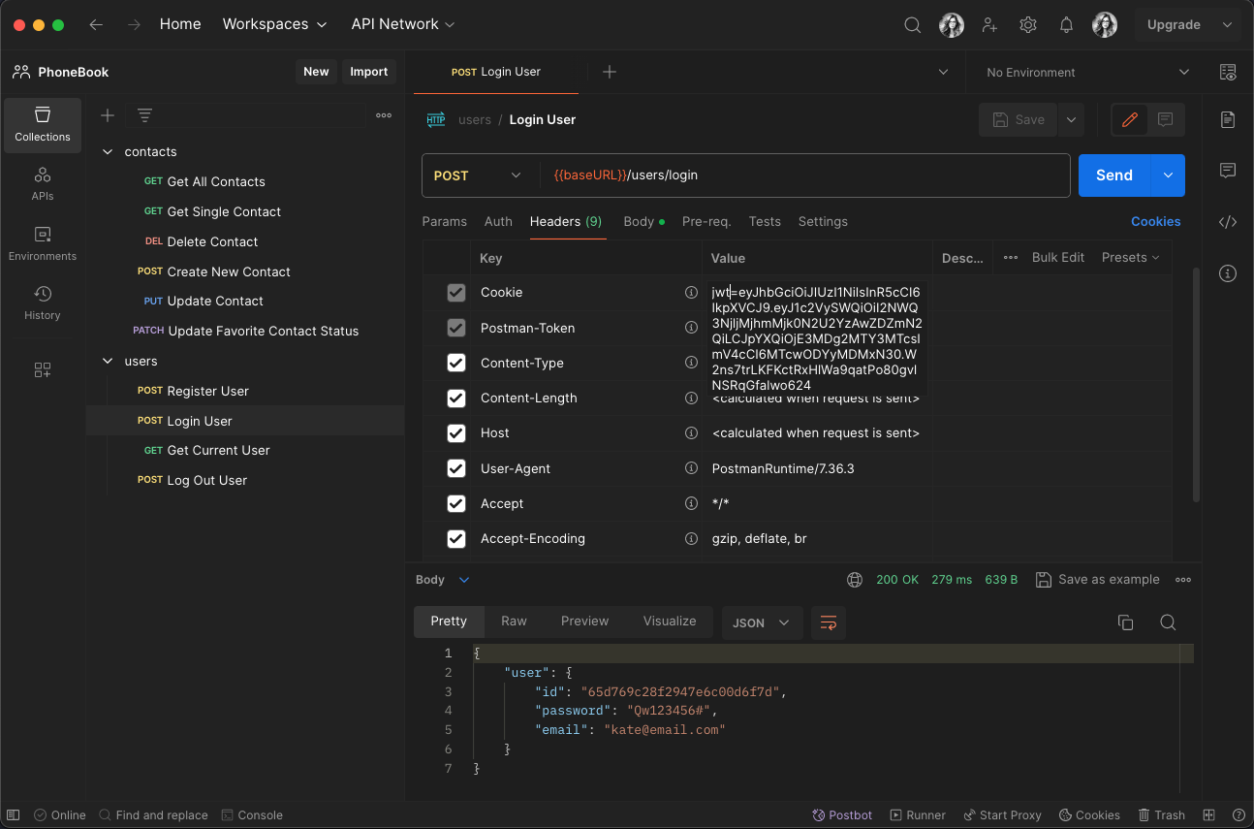Open the Send button dropdown arrow
The height and width of the screenshot is (829, 1254).
[1168, 175]
